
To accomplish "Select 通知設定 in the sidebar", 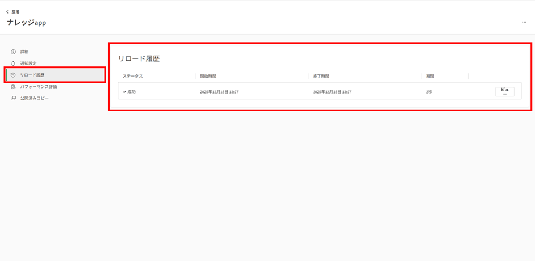I will 28,64.
